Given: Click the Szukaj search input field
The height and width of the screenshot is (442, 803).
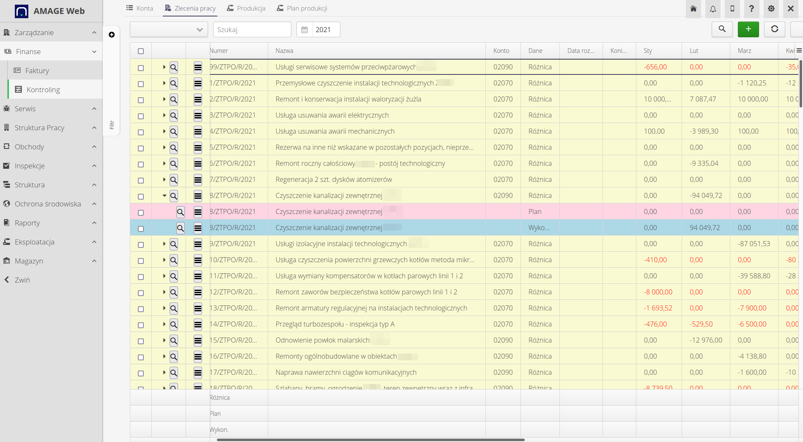Looking at the screenshot, I should [x=252, y=29].
